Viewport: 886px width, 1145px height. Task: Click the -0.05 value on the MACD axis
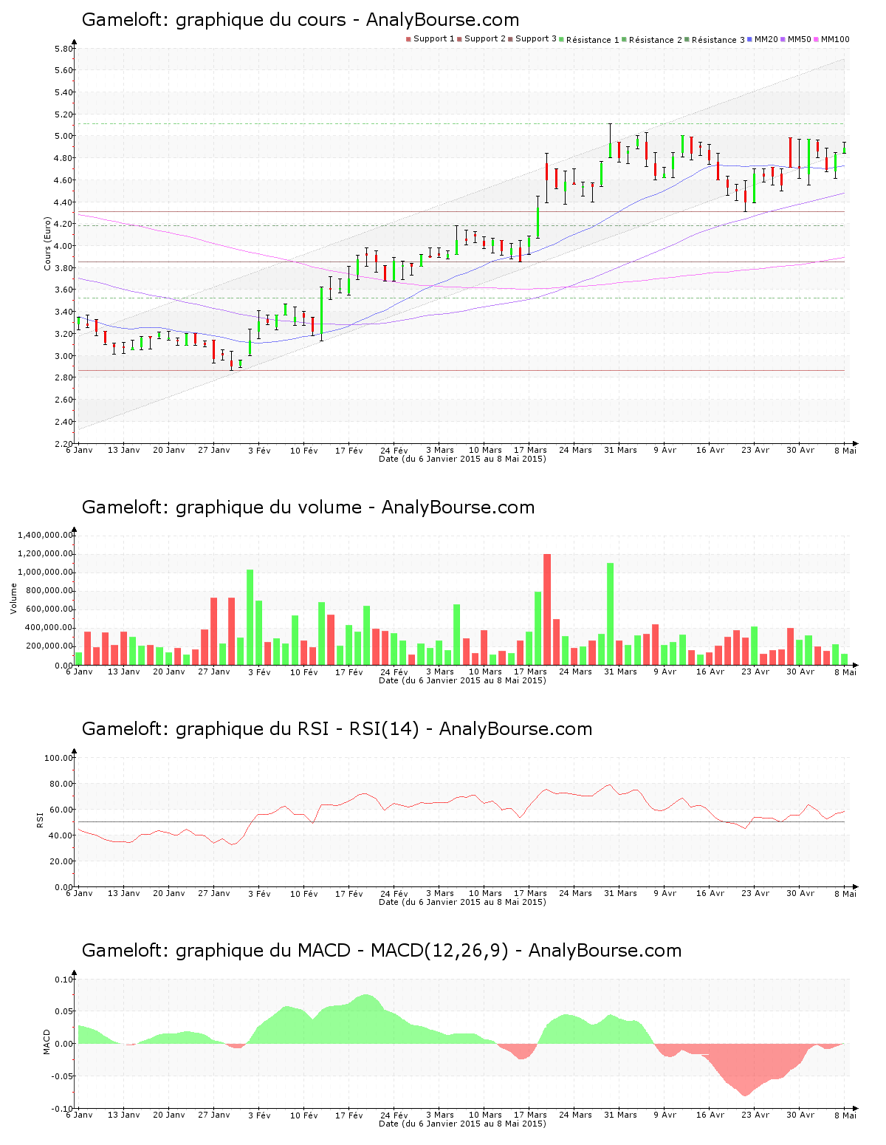63,1076
